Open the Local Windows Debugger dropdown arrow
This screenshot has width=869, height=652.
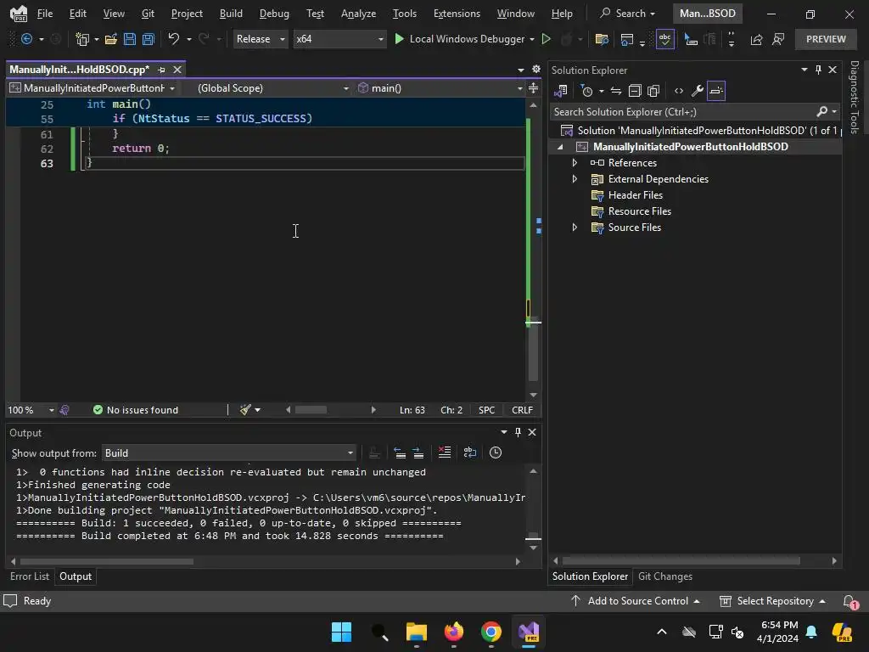[x=531, y=39]
